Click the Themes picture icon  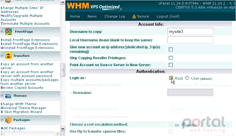9,96
